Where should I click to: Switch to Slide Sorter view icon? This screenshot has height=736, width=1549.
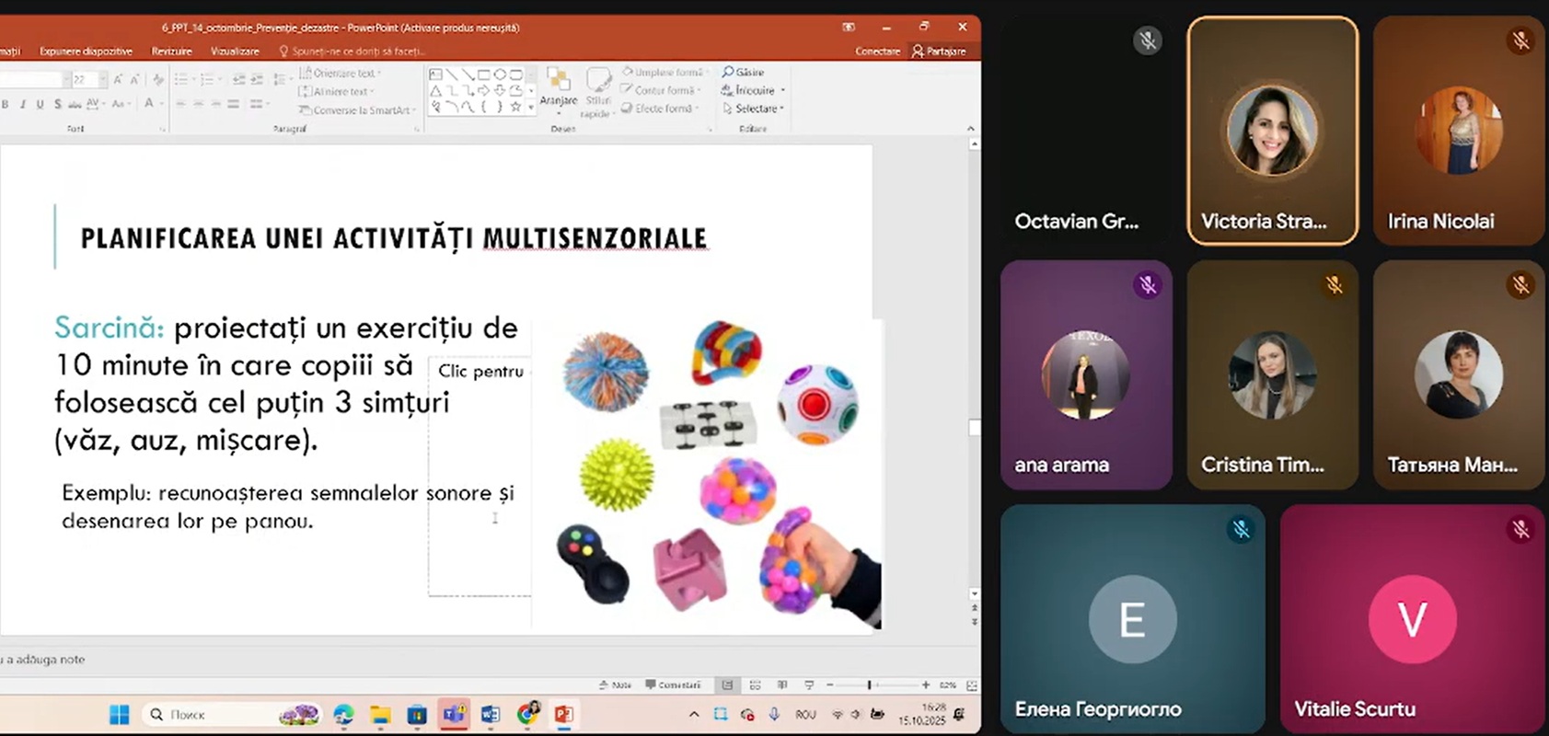point(755,685)
